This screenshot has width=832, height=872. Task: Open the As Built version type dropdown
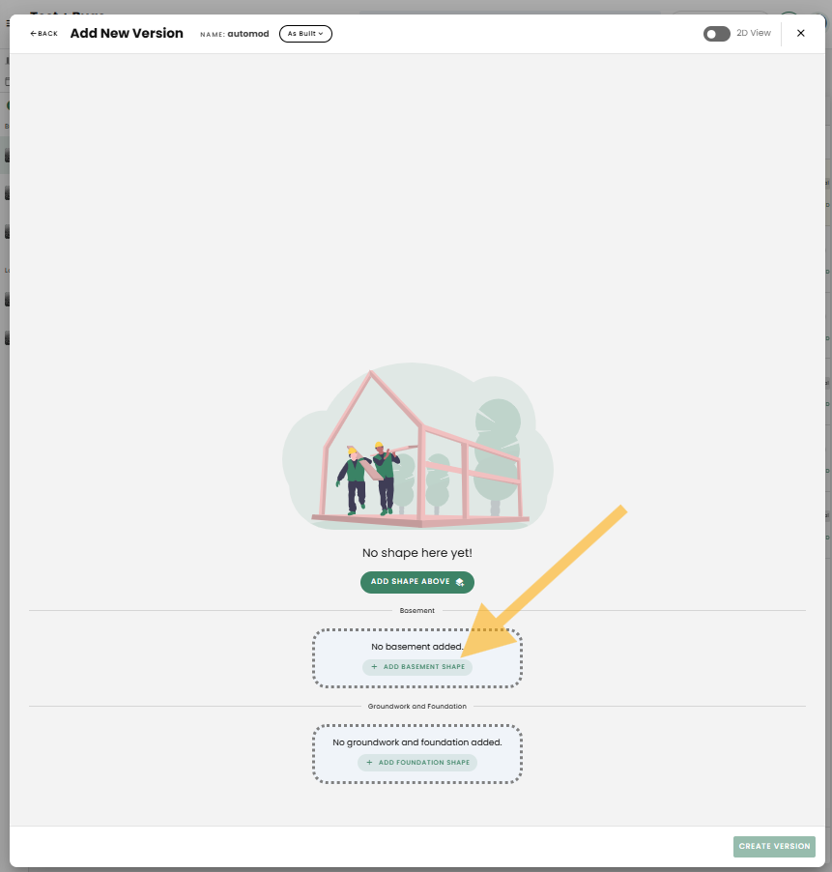305,34
